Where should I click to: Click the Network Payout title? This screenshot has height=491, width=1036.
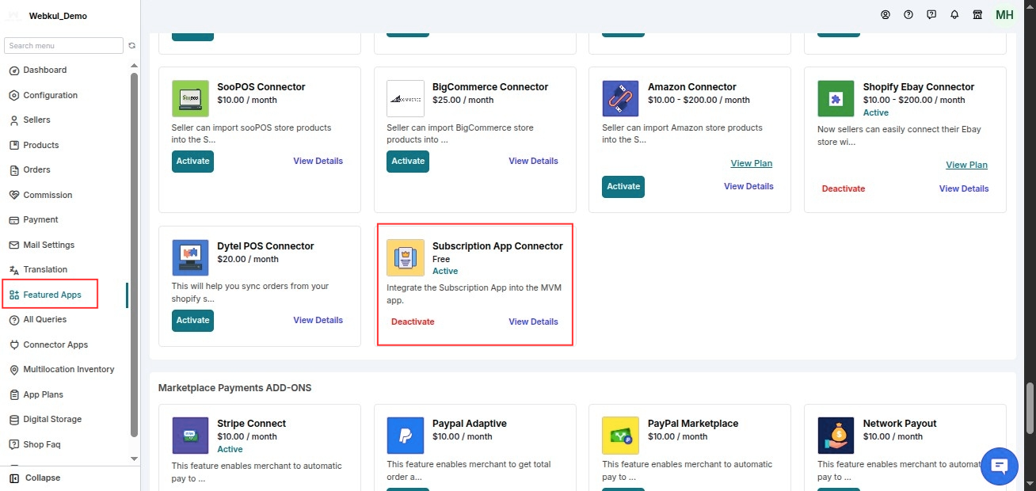pyautogui.click(x=900, y=424)
